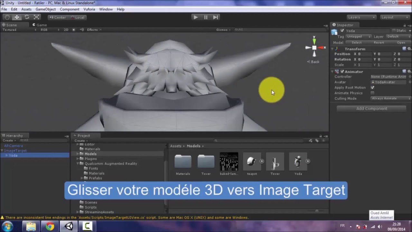This screenshot has height=232, width=412.
Task: Select the Scale tool
Action: point(36,17)
